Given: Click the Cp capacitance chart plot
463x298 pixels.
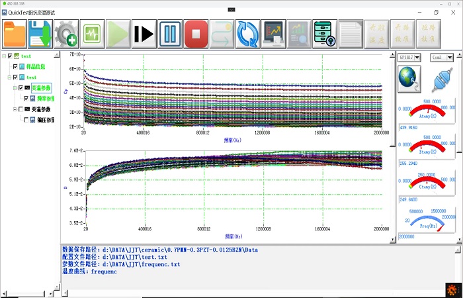Looking at the screenshot, I should point(233,91).
